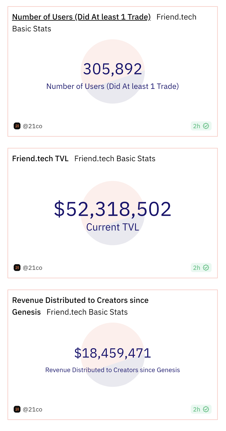Visit @21co profile from the Number of Users card

coord(33,126)
